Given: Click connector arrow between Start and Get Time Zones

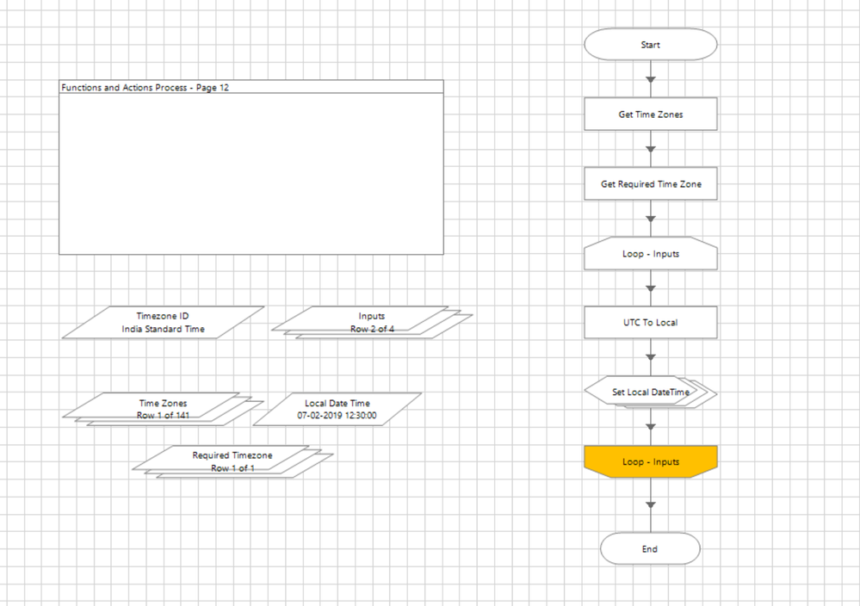Looking at the screenshot, I should click(x=651, y=79).
